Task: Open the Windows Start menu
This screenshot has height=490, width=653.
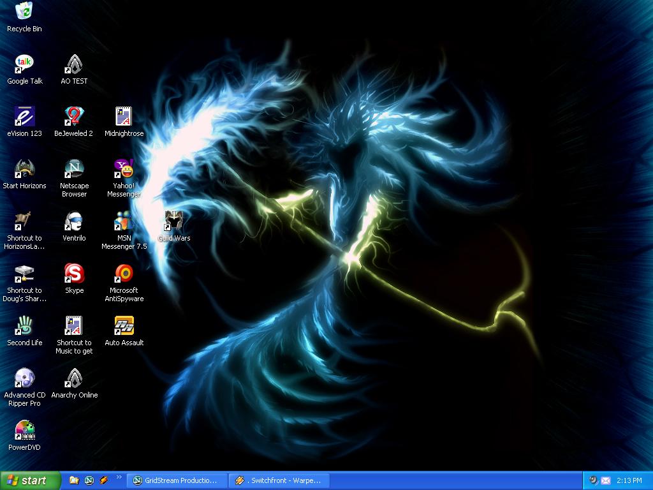Action: [31, 480]
